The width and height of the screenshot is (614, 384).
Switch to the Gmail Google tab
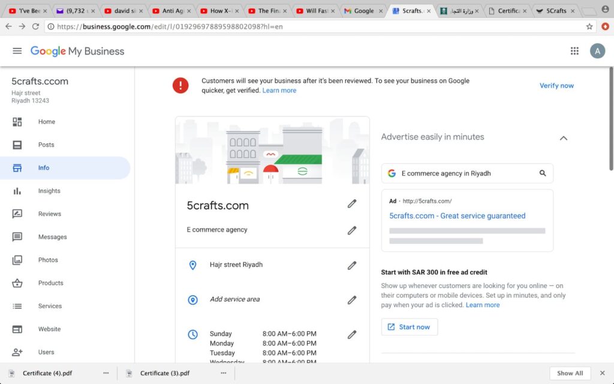[363, 11]
